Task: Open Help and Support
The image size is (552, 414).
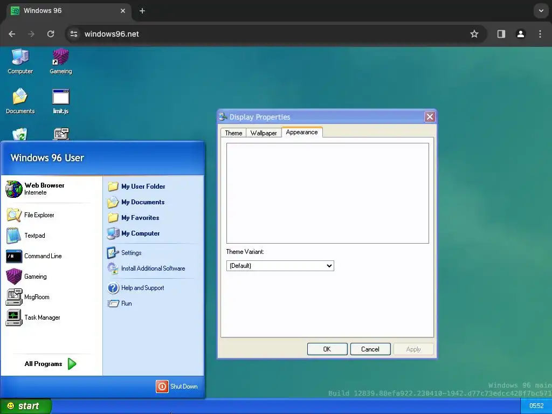Action: point(135,288)
